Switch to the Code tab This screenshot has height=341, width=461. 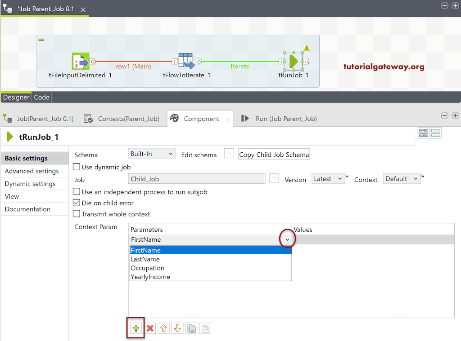point(41,97)
